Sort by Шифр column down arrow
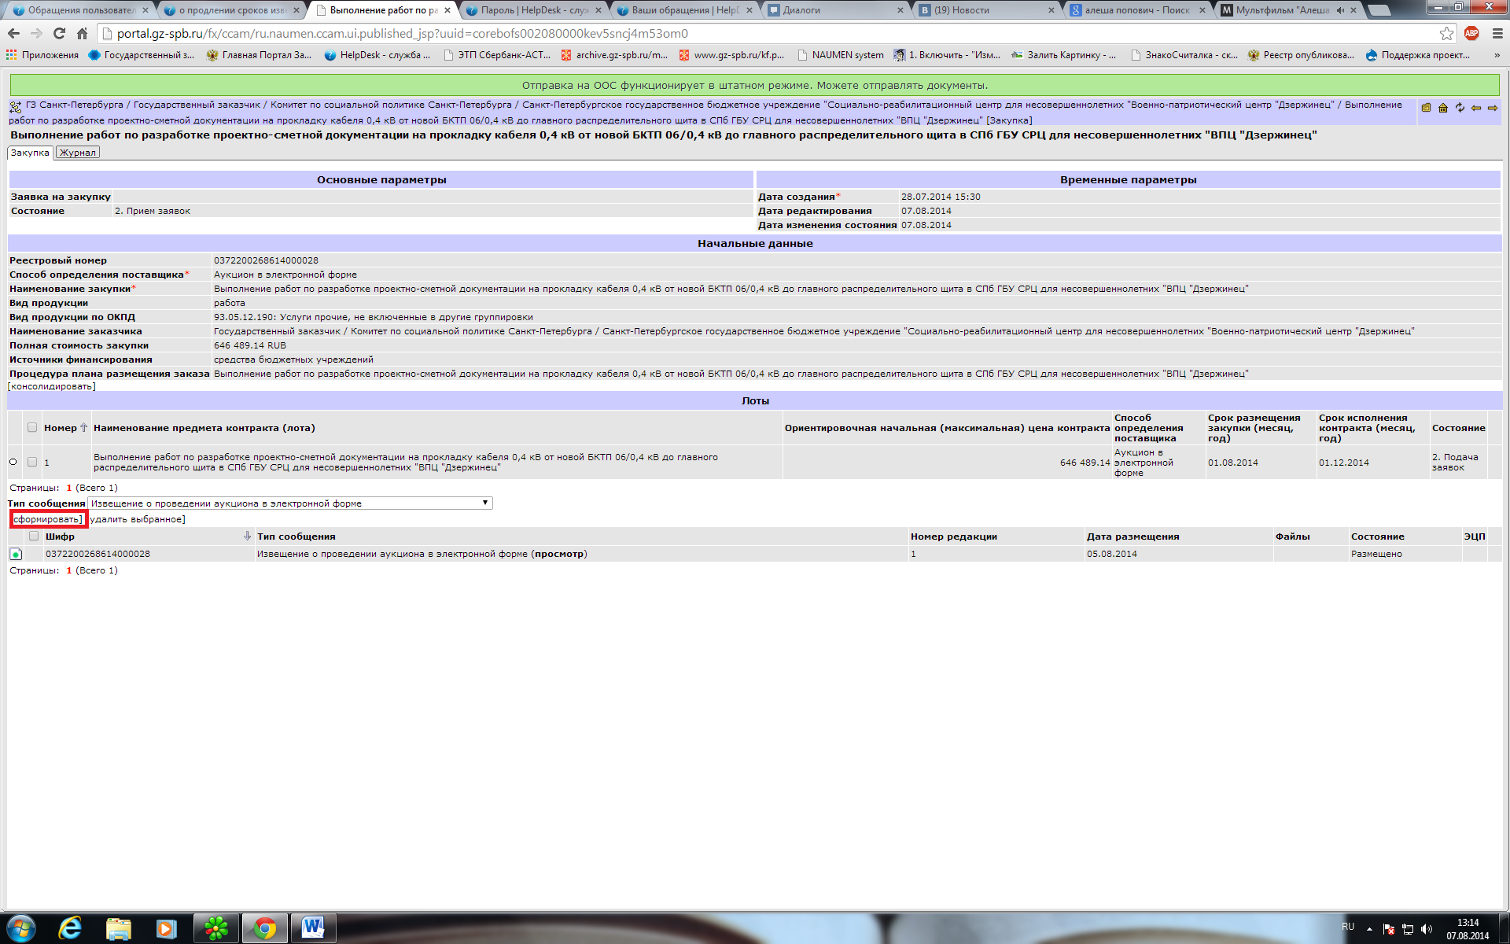This screenshot has width=1510, height=944. click(247, 536)
